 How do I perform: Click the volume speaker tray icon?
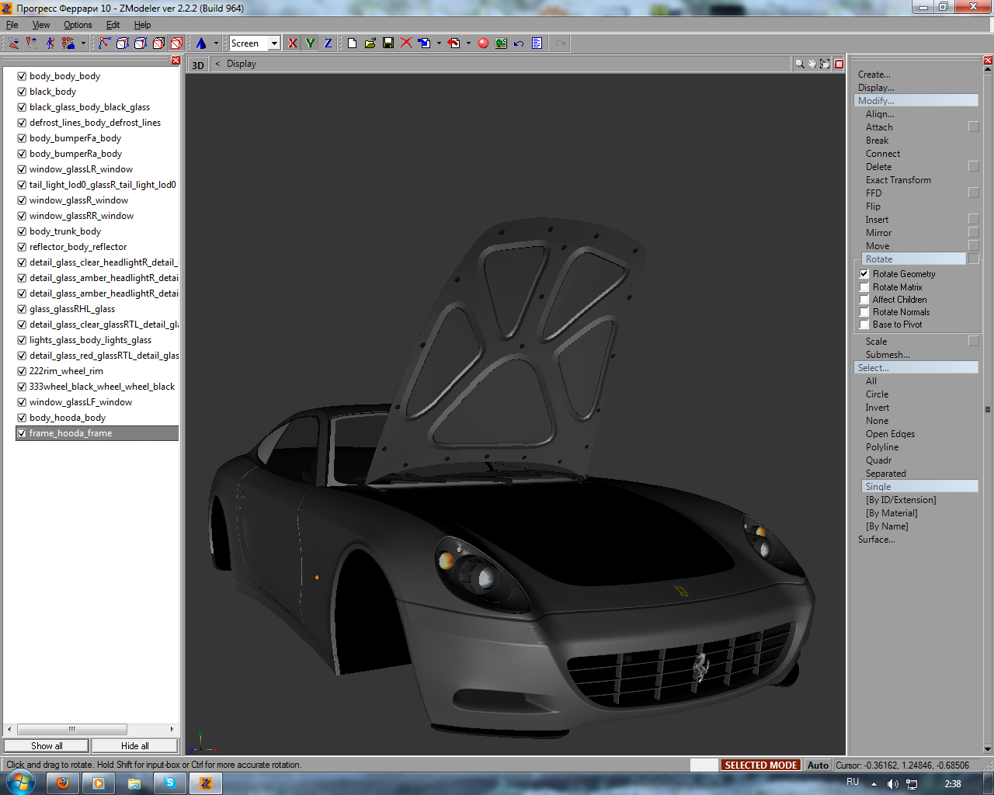coord(893,784)
